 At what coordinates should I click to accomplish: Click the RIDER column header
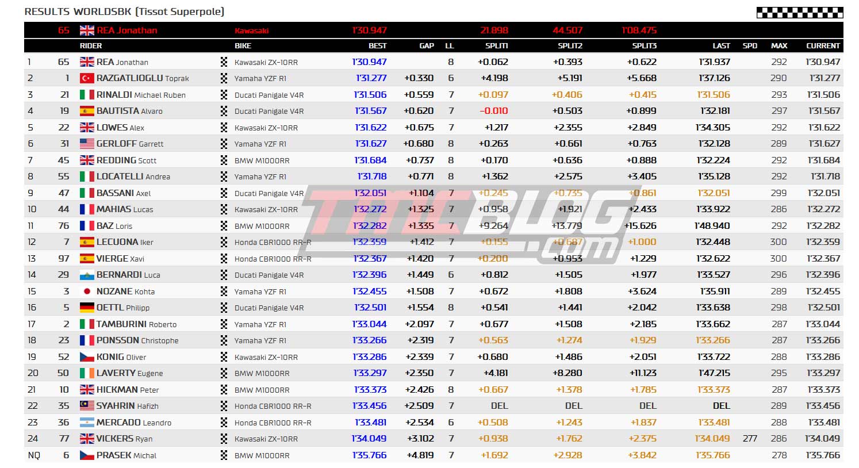pos(91,46)
